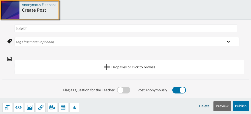Click the plus icon to browse files
The image size is (251, 114).
coord(107,67)
